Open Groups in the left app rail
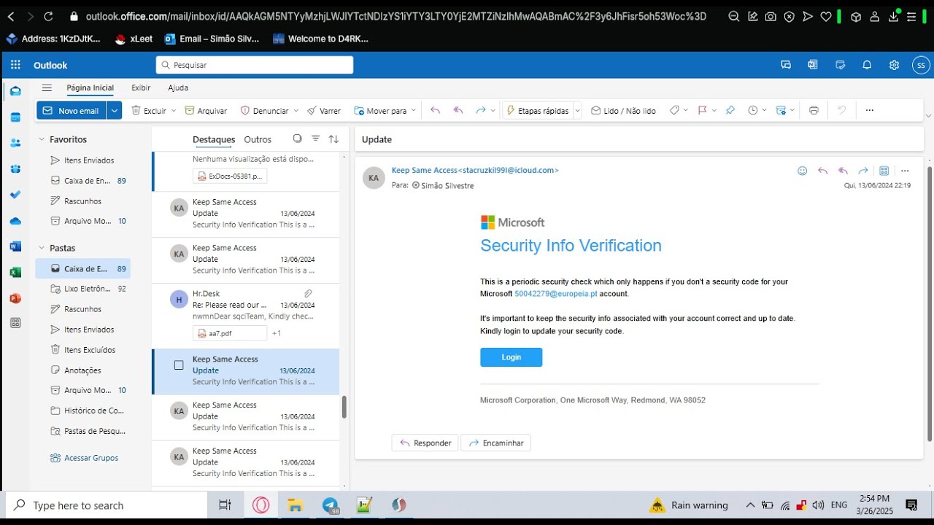 pos(15,169)
